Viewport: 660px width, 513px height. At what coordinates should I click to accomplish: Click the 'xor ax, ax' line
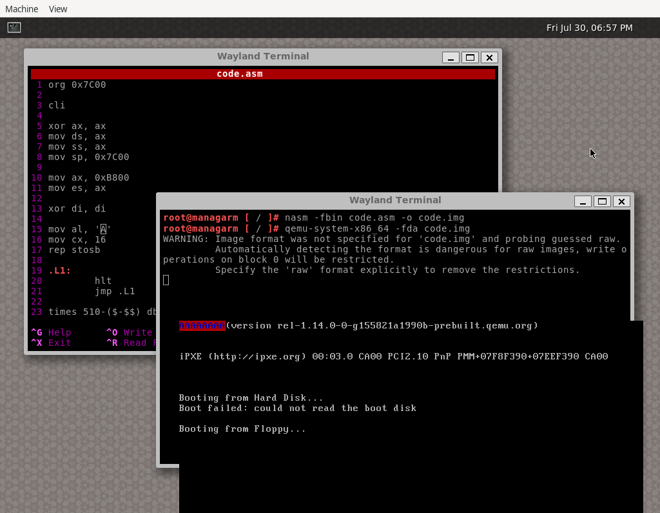77,126
